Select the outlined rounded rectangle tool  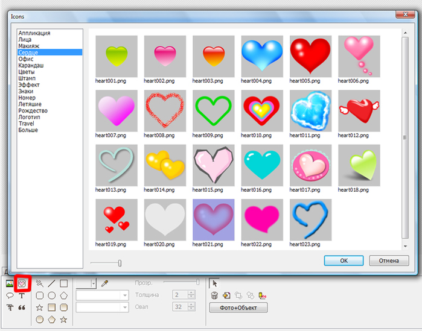(x=40, y=295)
